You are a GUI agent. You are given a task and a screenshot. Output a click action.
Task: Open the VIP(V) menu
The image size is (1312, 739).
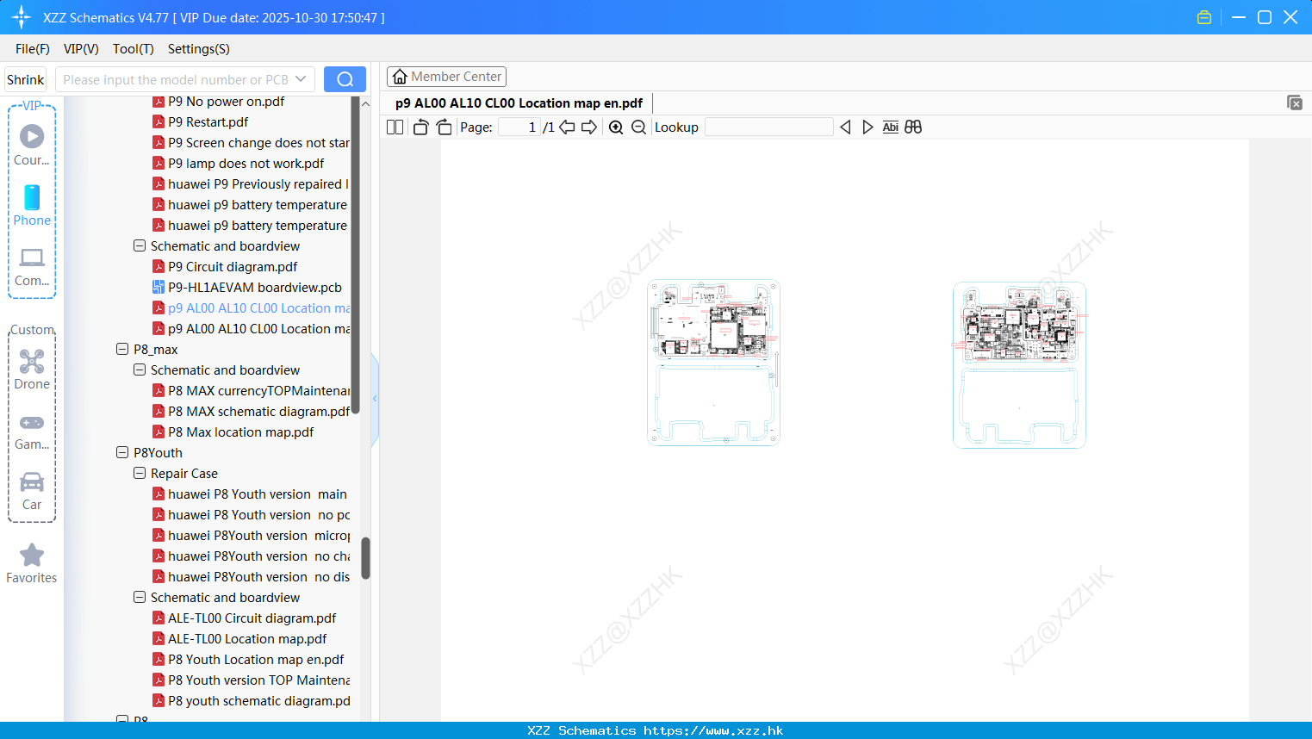(x=81, y=49)
